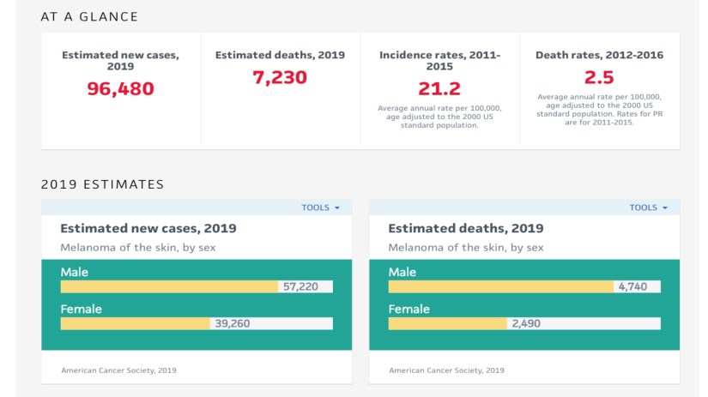Click the melanoma subtitle in the deaths chart
Image resolution: width=708 pixels, height=397 pixels.
(465, 248)
